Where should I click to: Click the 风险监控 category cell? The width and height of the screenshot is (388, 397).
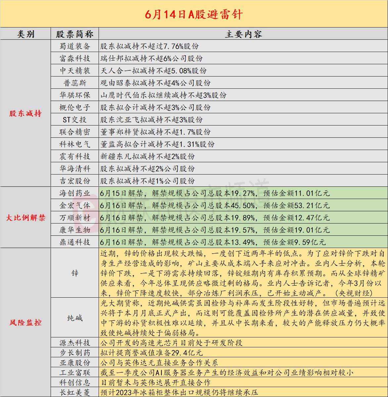[x=25, y=322]
